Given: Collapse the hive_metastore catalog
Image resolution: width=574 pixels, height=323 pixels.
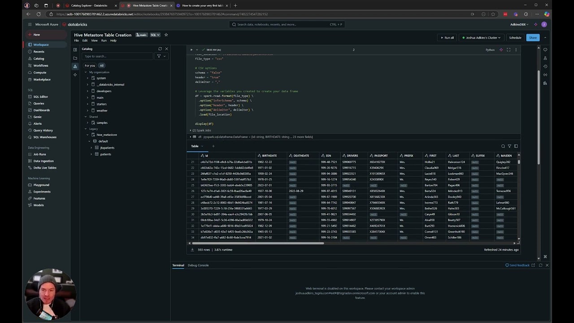Looking at the screenshot, I should 87,135.
